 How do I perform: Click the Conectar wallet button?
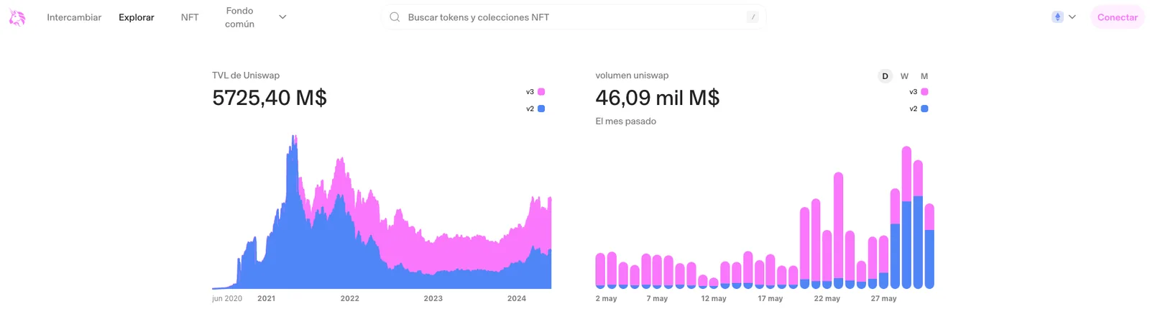coord(1118,17)
